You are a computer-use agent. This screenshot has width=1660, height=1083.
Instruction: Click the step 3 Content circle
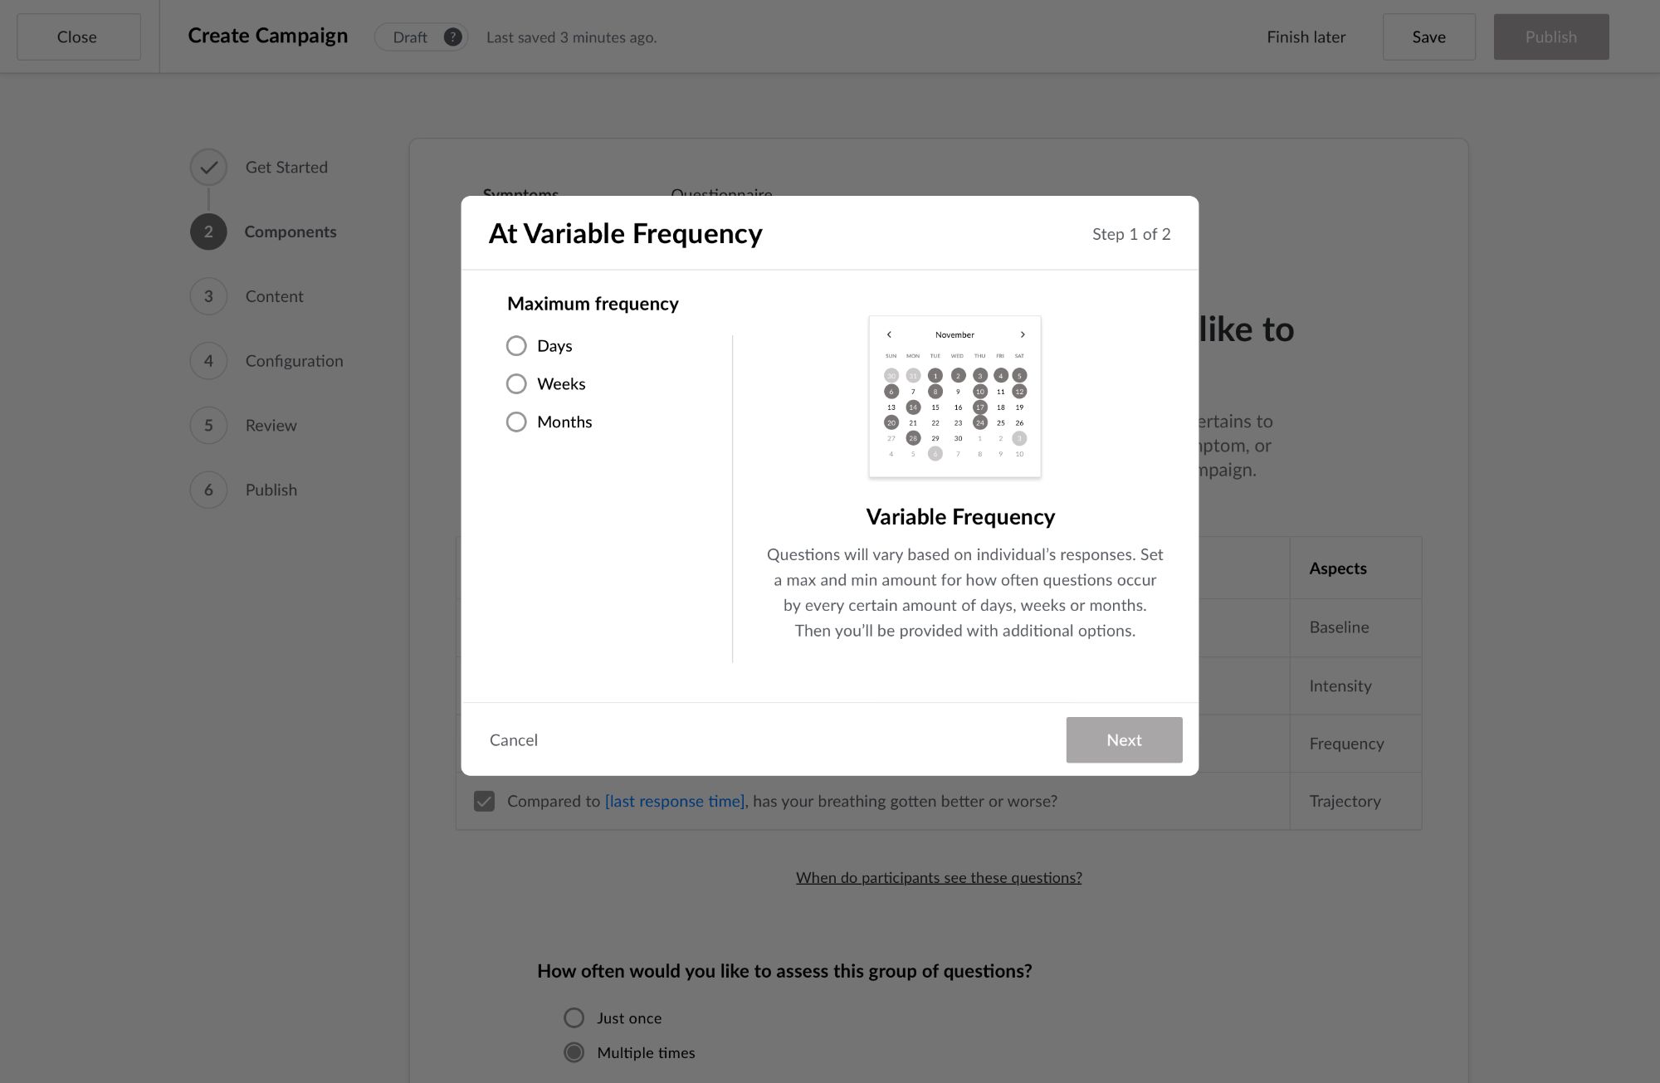pos(208,296)
